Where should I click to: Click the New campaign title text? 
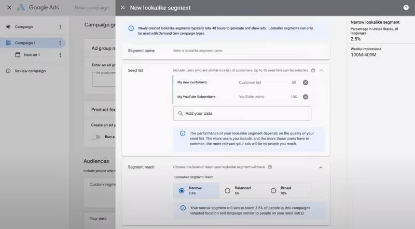pos(92,8)
